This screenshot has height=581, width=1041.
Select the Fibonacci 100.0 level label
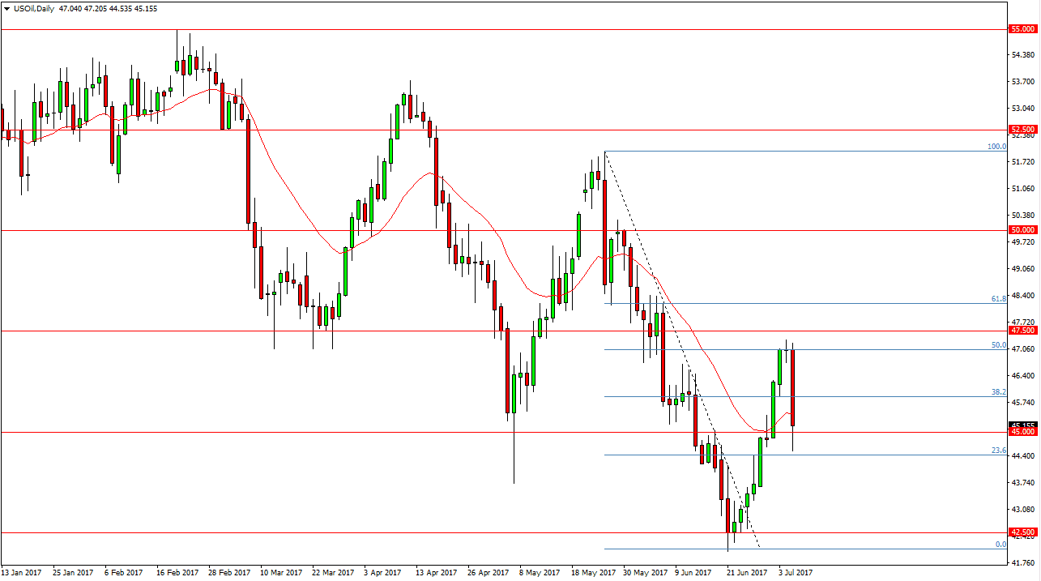click(996, 147)
